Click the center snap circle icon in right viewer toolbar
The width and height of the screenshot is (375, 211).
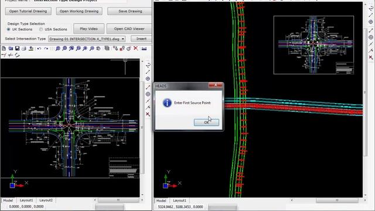click(371, 38)
